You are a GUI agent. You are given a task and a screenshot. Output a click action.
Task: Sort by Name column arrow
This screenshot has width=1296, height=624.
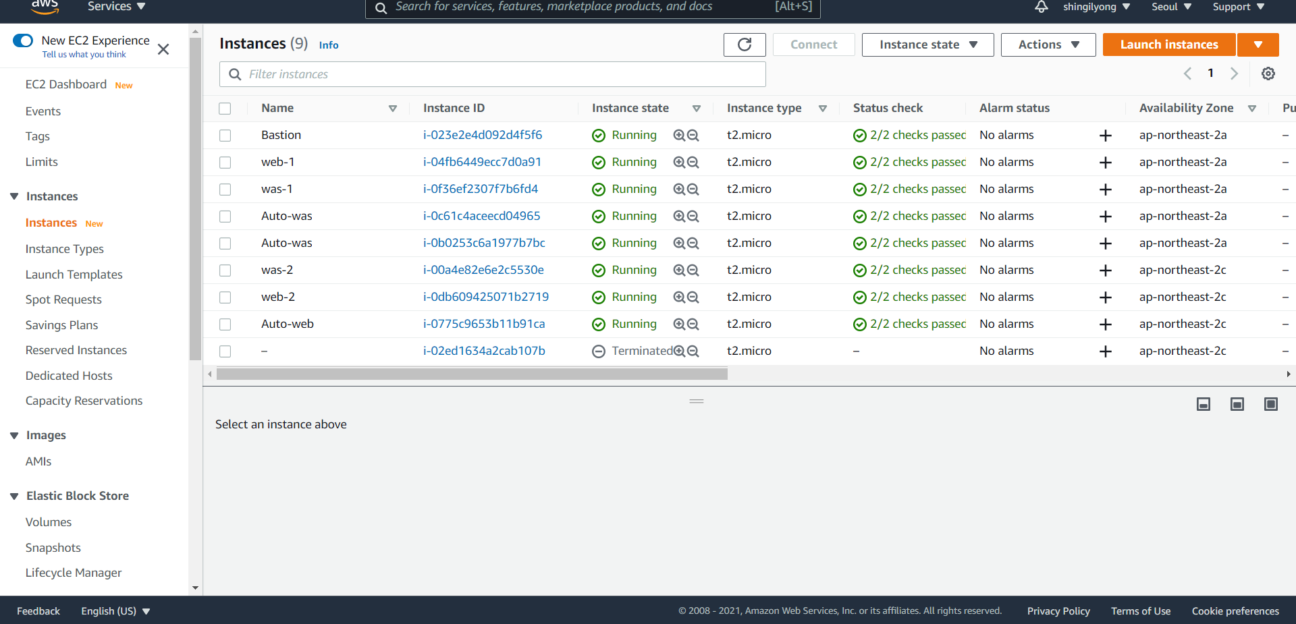(393, 109)
